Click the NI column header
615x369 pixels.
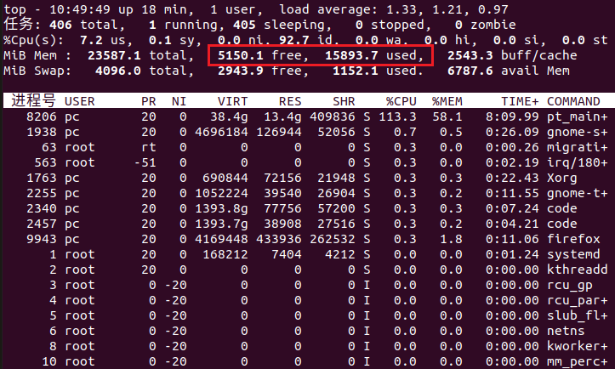pyautogui.click(x=179, y=101)
